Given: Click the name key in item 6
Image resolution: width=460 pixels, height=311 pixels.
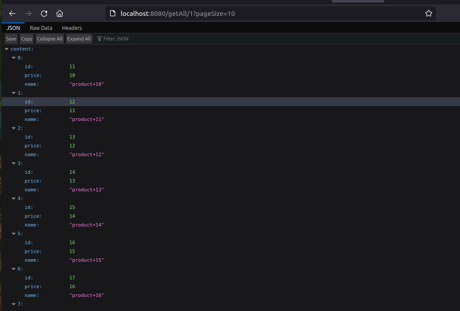Looking at the screenshot, I should [x=32, y=295].
